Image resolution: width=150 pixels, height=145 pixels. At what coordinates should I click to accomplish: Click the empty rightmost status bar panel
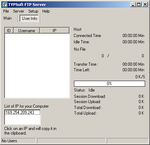point(127,141)
